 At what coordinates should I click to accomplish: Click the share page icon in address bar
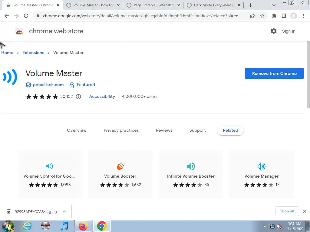[x=252, y=16]
